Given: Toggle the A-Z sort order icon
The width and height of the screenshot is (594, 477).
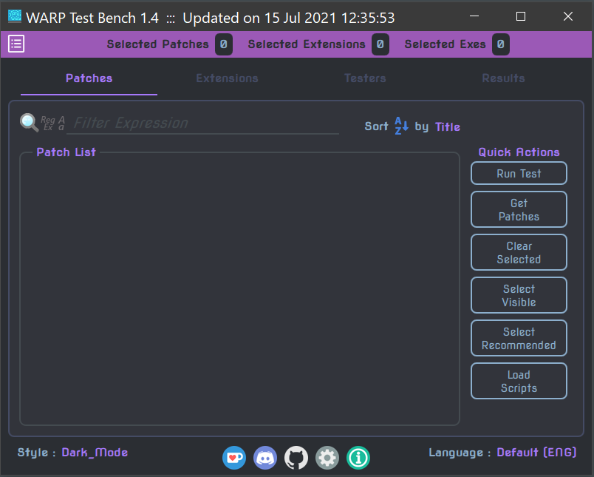Looking at the screenshot, I should click(401, 126).
